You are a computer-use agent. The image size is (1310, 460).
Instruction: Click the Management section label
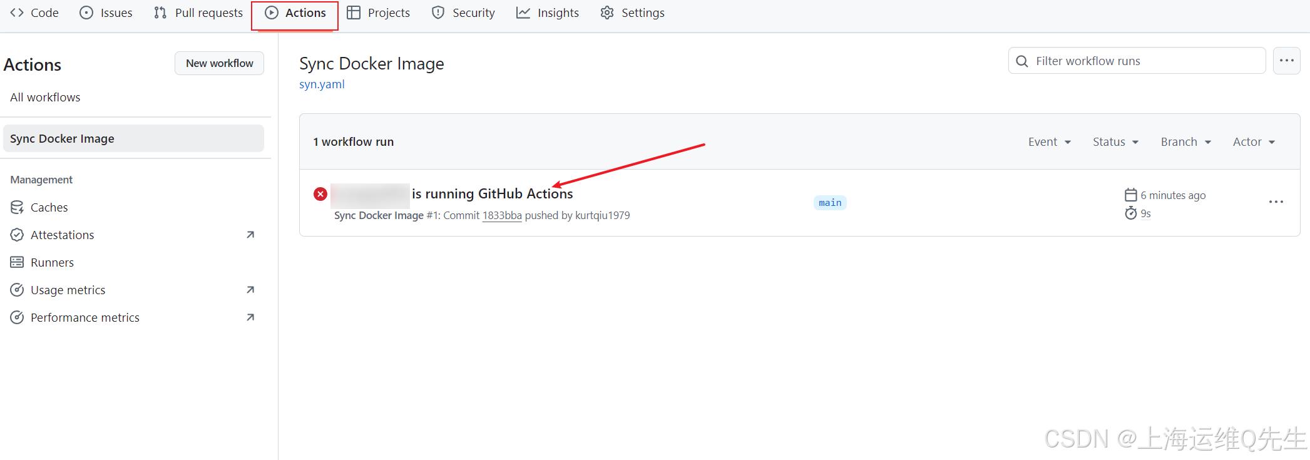coord(41,180)
